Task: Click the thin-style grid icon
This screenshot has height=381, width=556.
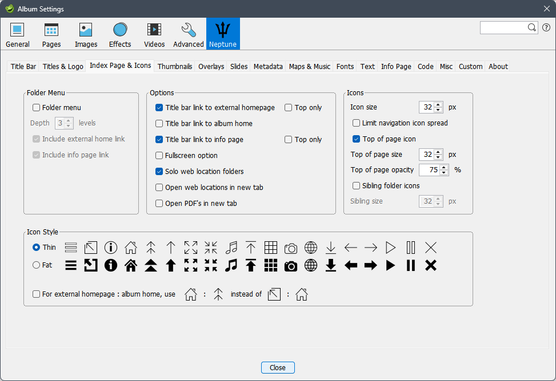Action: tap(270, 248)
